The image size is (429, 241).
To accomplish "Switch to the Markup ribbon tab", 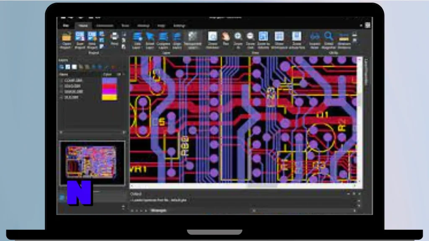I will point(143,26).
